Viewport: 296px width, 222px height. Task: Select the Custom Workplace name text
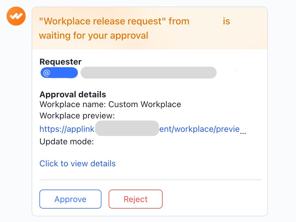point(145,104)
